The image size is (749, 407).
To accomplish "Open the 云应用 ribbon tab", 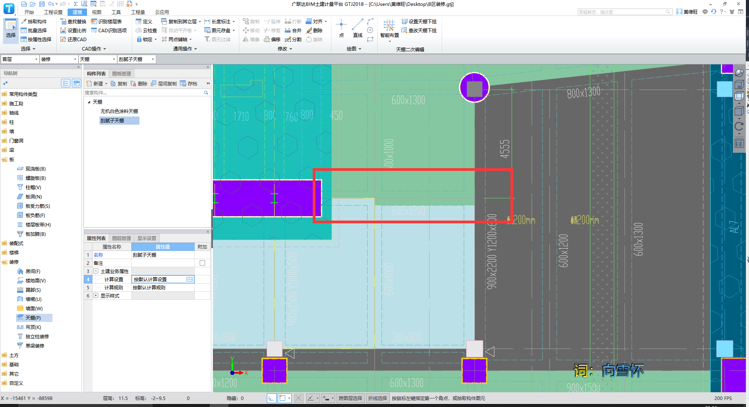I will click(162, 12).
